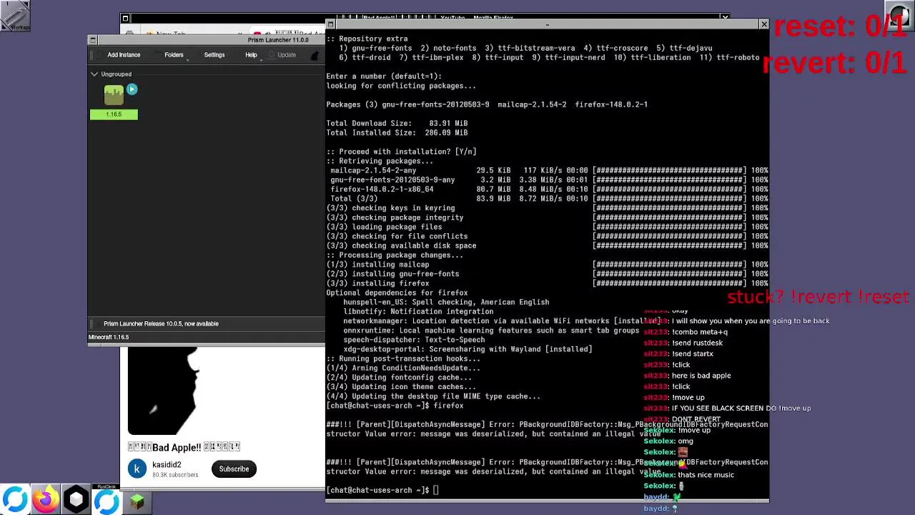Screen dimensions: 915x515
Task: Click the play badge on the 1.16.5 instance
Action: point(132,89)
